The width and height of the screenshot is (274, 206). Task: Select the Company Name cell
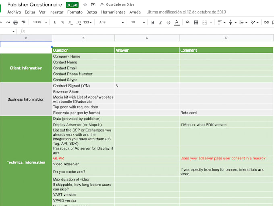83,56
